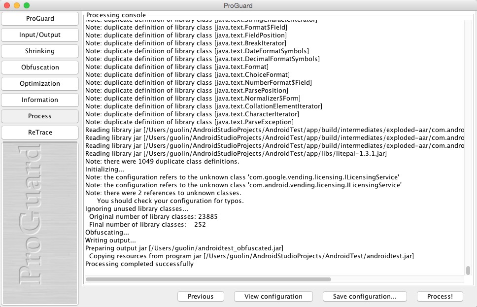477x307 pixels.
Task: Click duplicate definition line for java.text.NumberFormat$Field
Action: tap(199, 82)
